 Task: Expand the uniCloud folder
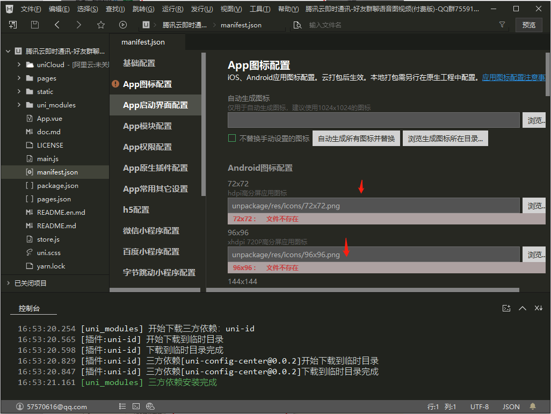point(19,64)
